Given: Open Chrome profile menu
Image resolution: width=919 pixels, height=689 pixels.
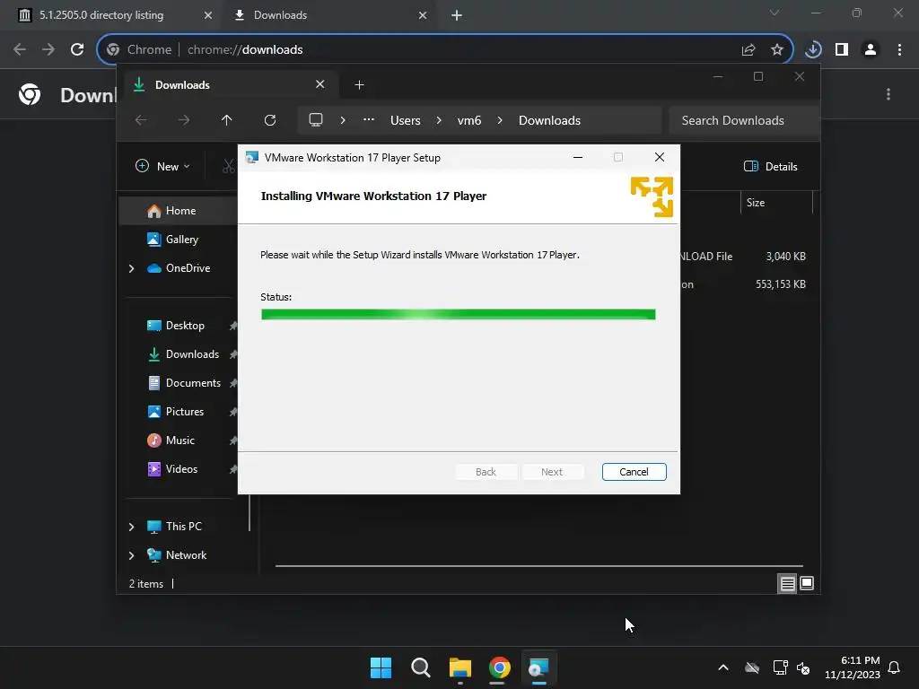Looking at the screenshot, I should coord(871,50).
